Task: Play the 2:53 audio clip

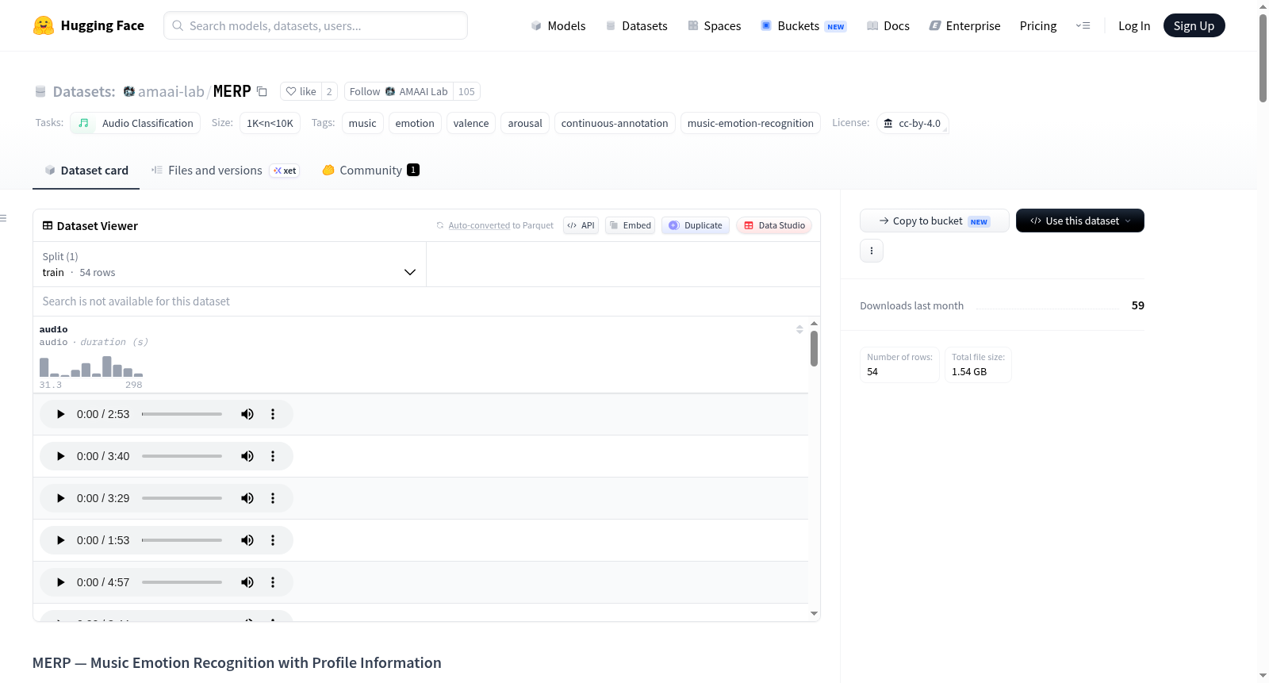Action: click(x=60, y=414)
